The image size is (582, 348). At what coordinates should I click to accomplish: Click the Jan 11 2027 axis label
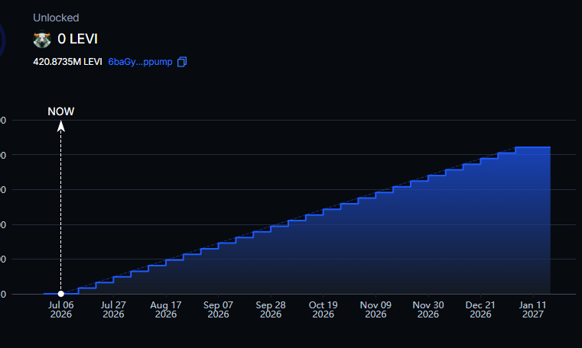click(532, 310)
